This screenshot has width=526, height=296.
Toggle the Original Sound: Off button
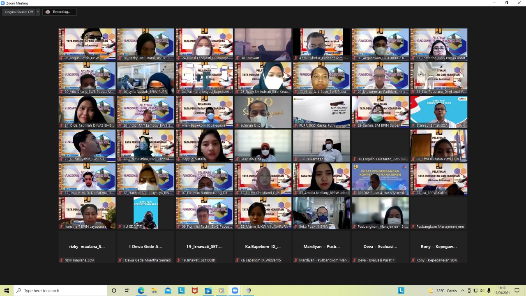(19, 12)
